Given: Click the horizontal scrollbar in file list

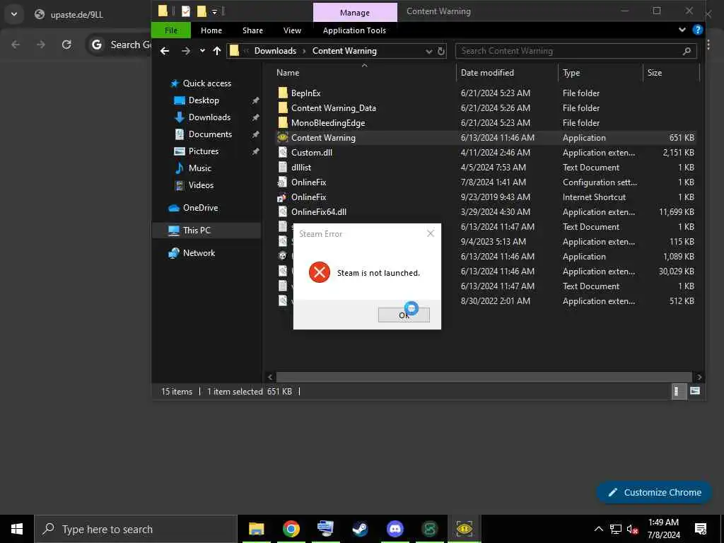Looking at the screenshot, I should [484, 377].
